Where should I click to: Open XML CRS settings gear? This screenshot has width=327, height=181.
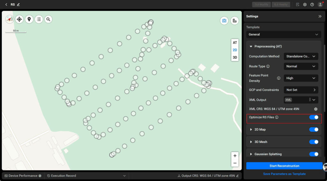pyautogui.click(x=316, y=109)
